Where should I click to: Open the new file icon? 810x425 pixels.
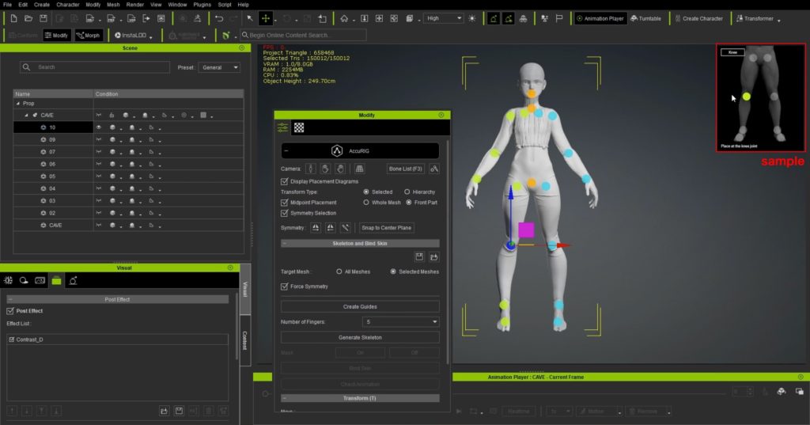click(13, 18)
